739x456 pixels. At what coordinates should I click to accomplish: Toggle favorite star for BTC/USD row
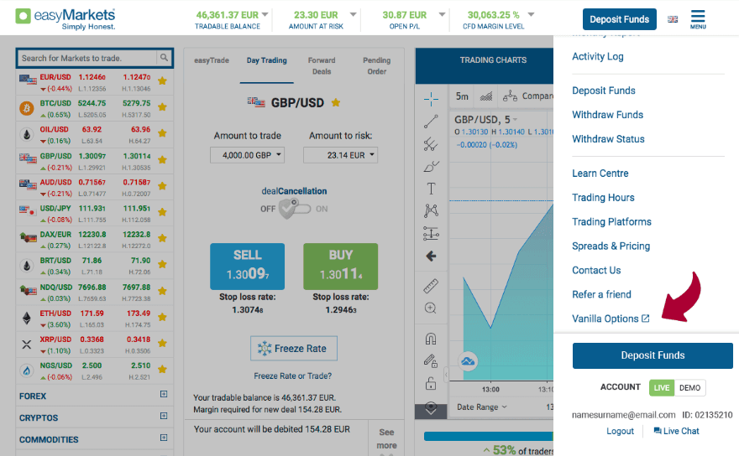tap(163, 107)
